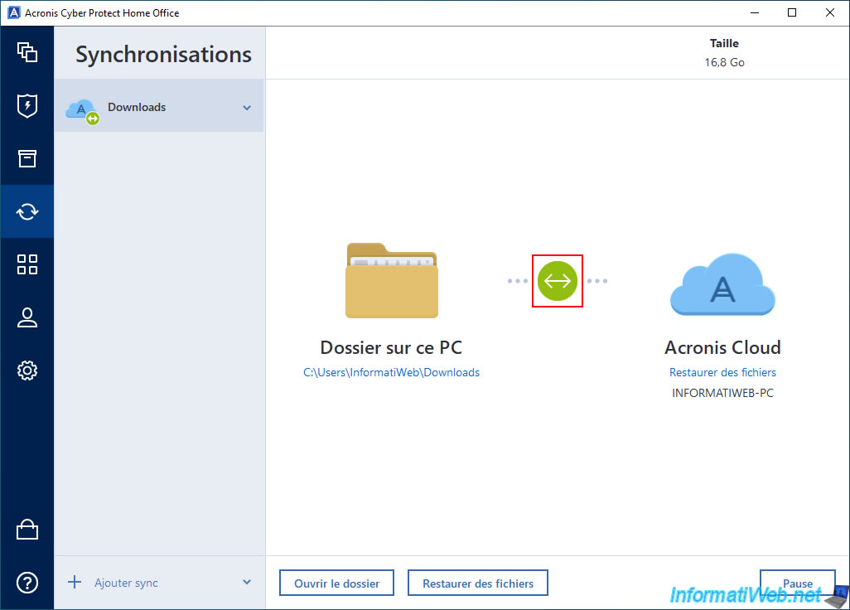This screenshot has height=610, width=850.
Task: Expand the Ajouter sync dropdown arrow
Action: point(247,583)
